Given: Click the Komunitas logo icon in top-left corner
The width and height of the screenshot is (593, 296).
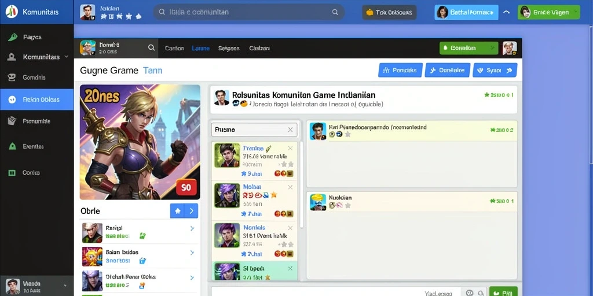Looking at the screenshot, I should click(x=12, y=12).
